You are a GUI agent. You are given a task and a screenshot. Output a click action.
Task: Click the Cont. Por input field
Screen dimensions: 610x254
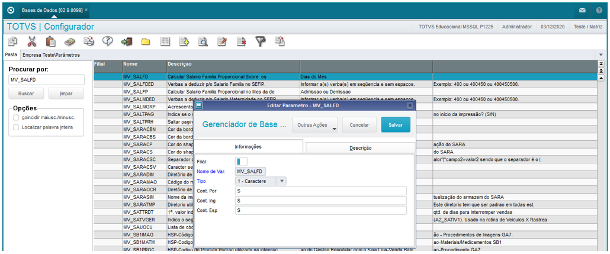click(321, 191)
